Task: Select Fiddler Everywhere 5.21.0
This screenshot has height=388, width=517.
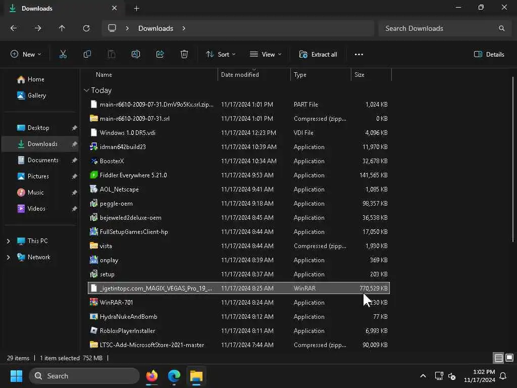Action: pyautogui.click(x=239, y=175)
